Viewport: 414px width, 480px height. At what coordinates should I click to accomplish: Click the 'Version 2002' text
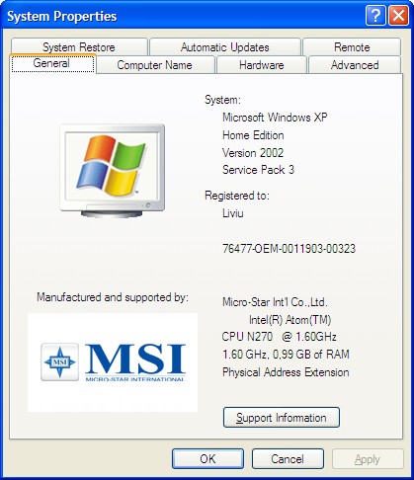(x=253, y=152)
